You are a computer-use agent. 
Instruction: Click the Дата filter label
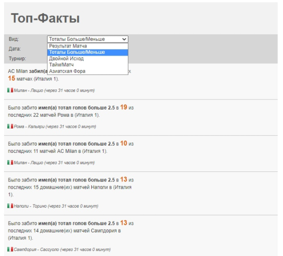(14, 49)
